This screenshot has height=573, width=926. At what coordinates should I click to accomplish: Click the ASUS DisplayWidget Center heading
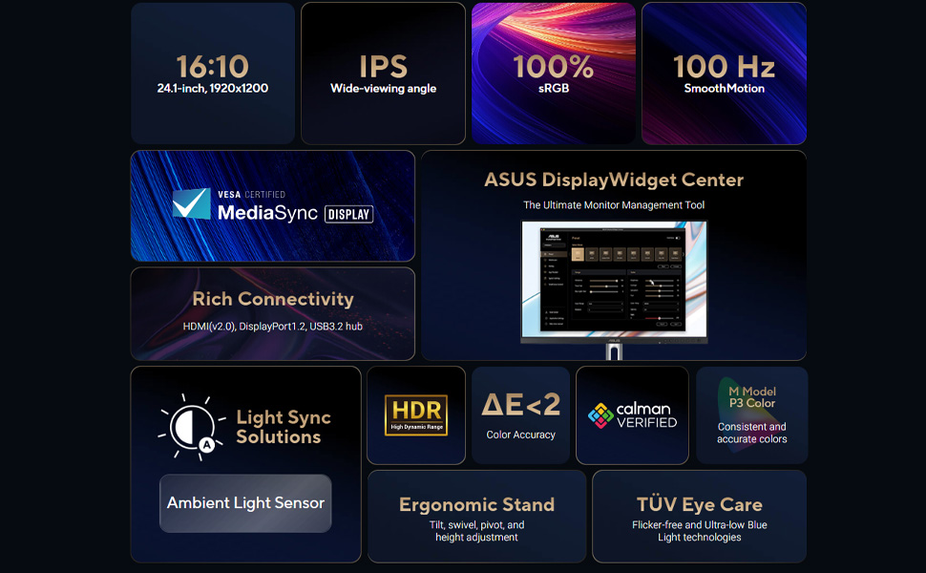[614, 180]
